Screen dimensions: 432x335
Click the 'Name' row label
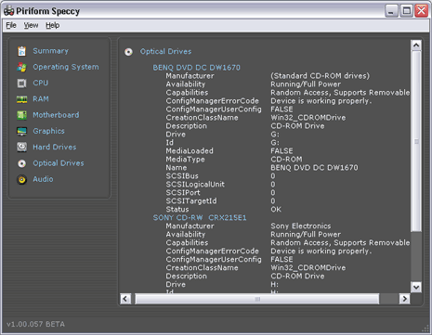(x=177, y=168)
